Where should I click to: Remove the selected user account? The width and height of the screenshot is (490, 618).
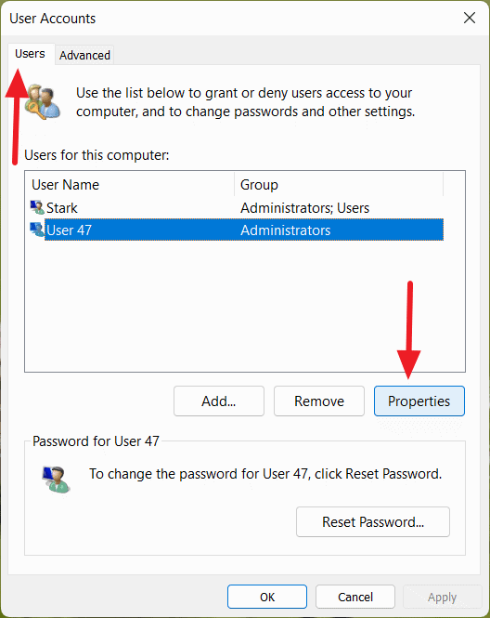click(319, 401)
